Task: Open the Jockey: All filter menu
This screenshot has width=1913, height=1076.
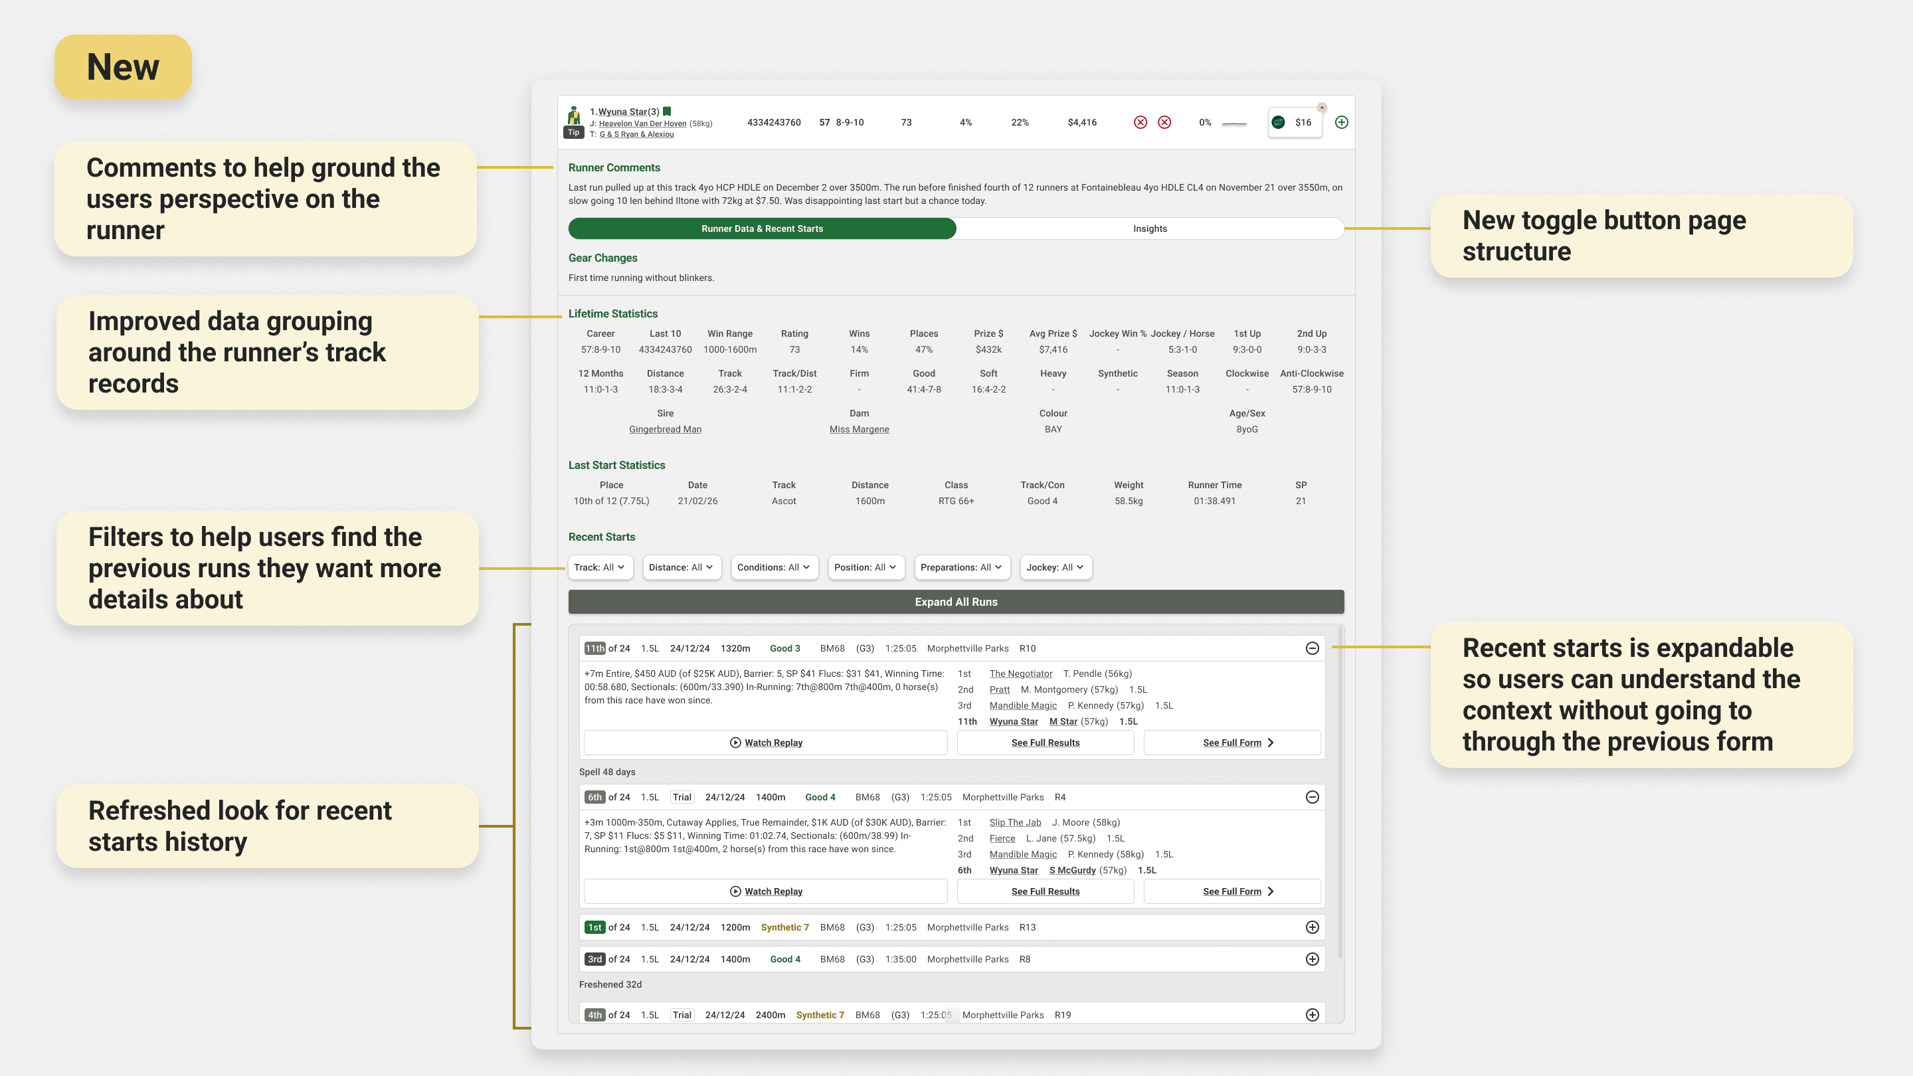Action: (x=1055, y=567)
